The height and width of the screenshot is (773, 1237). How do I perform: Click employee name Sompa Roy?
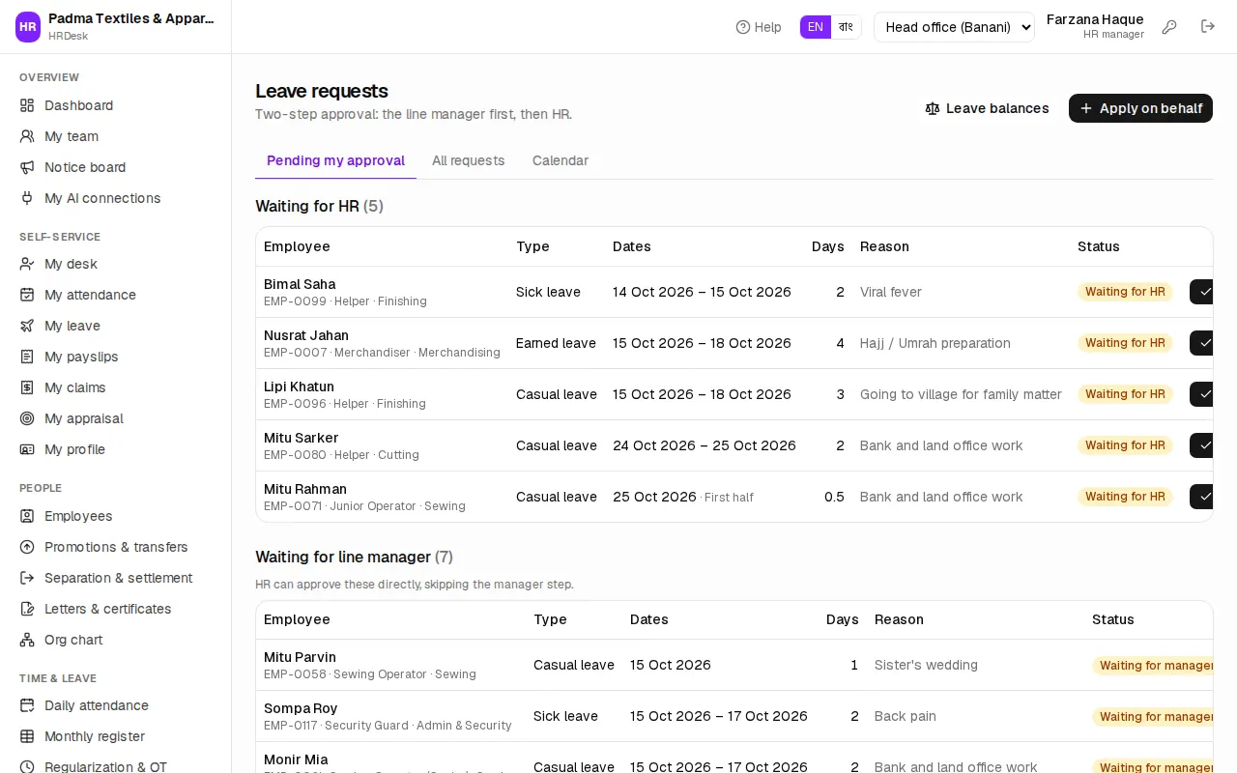point(301,708)
